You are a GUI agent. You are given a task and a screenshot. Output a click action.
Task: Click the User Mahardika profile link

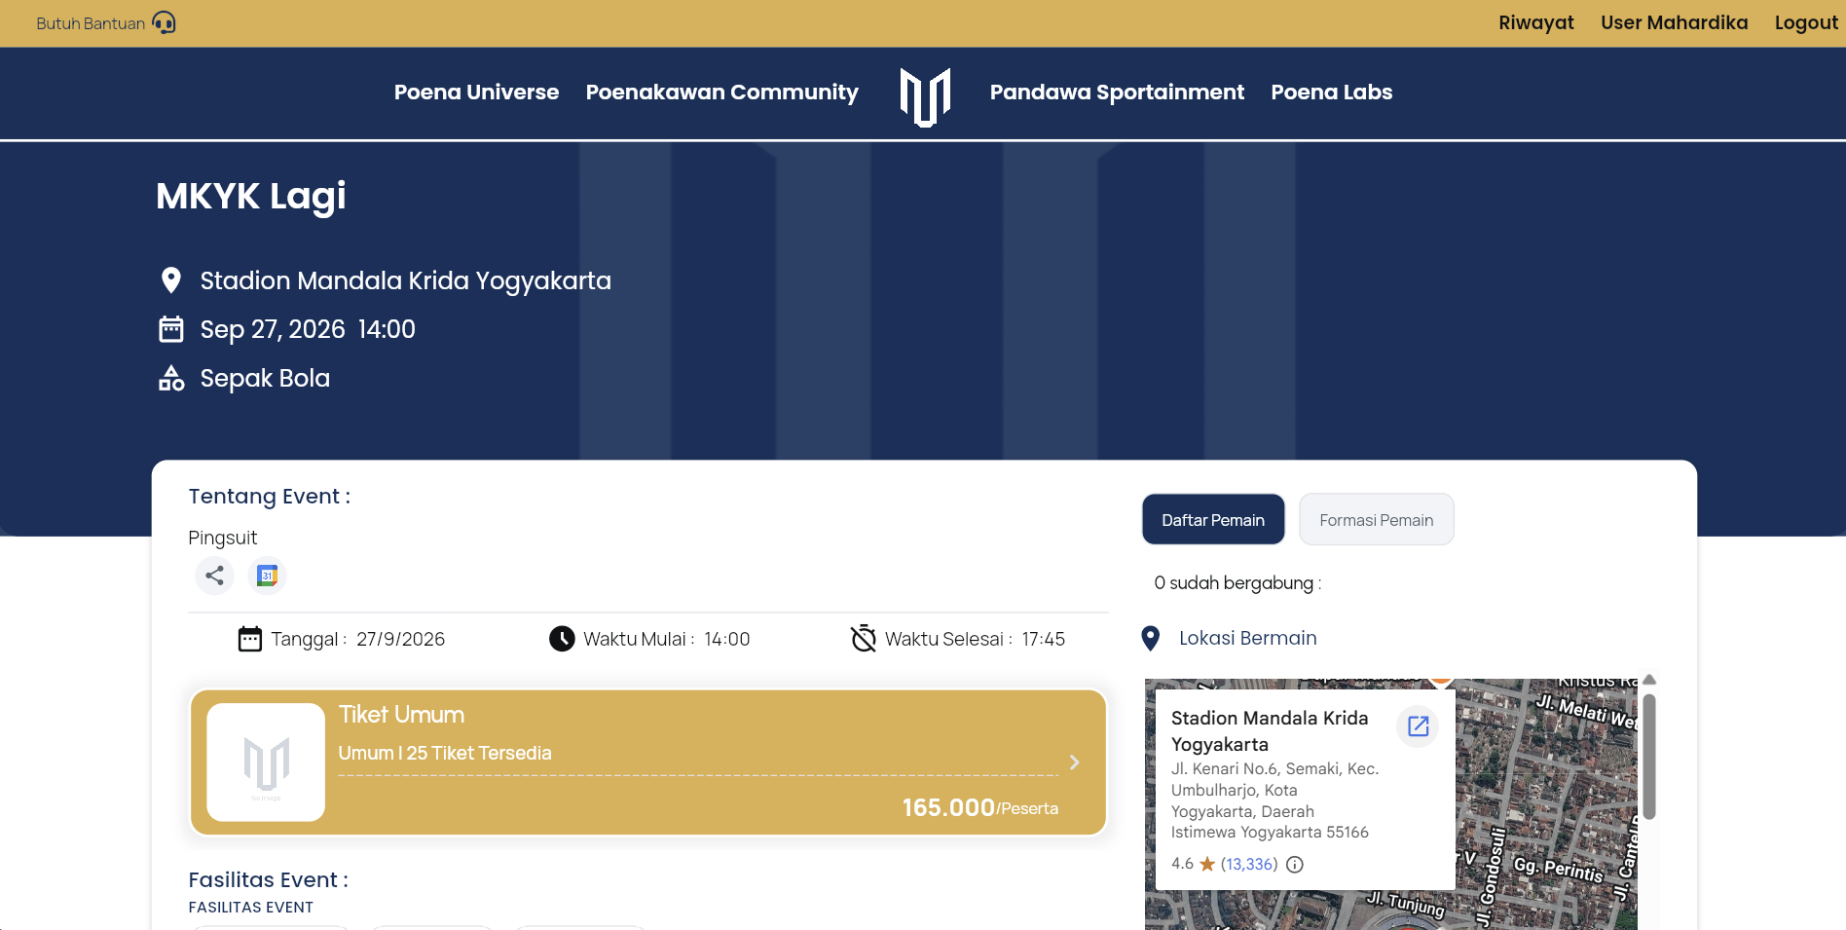tap(1675, 22)
